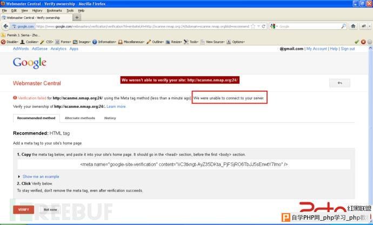Viewport: 373px width, 225px height.
Task: Click the back arrow button on the page
Action: (339, 83)
